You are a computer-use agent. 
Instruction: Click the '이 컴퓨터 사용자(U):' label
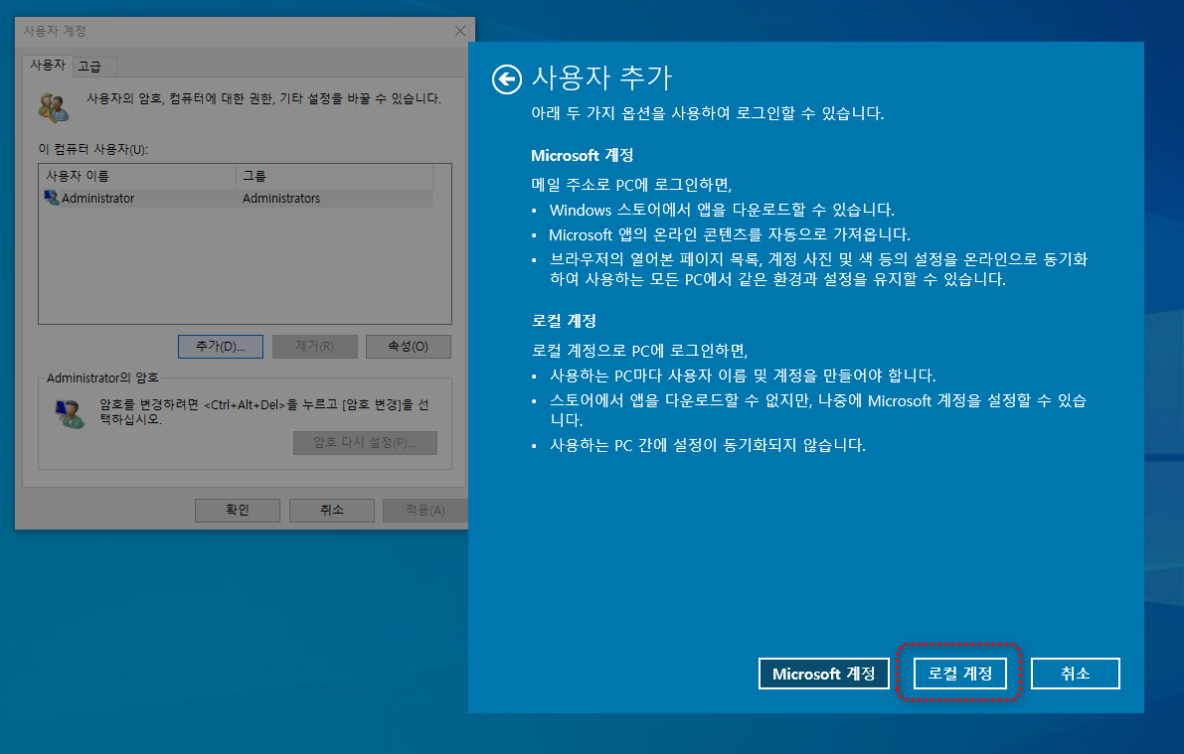(93, 149)
